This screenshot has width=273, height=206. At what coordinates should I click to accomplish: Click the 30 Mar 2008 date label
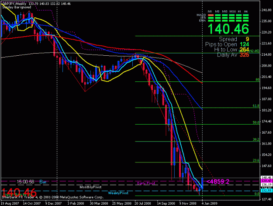pyautogui.click(x=99, y=203)
